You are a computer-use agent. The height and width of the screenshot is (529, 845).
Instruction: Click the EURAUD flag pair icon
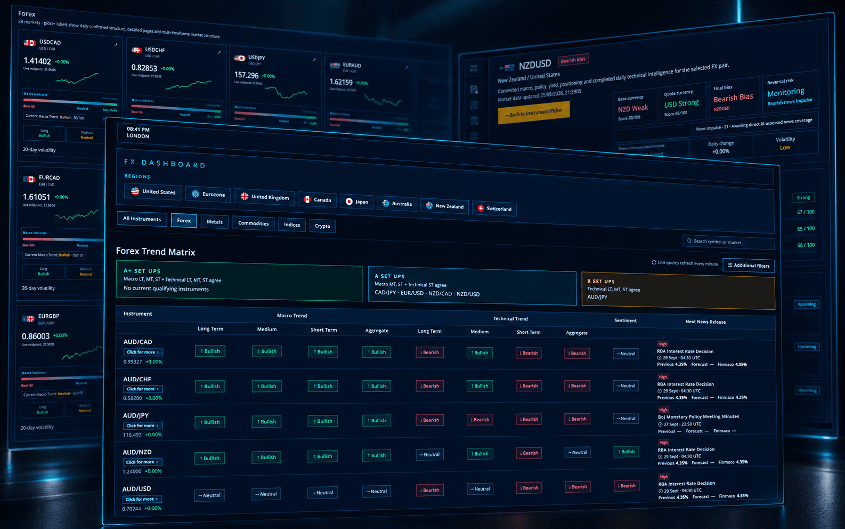click(x=335, y=65)
